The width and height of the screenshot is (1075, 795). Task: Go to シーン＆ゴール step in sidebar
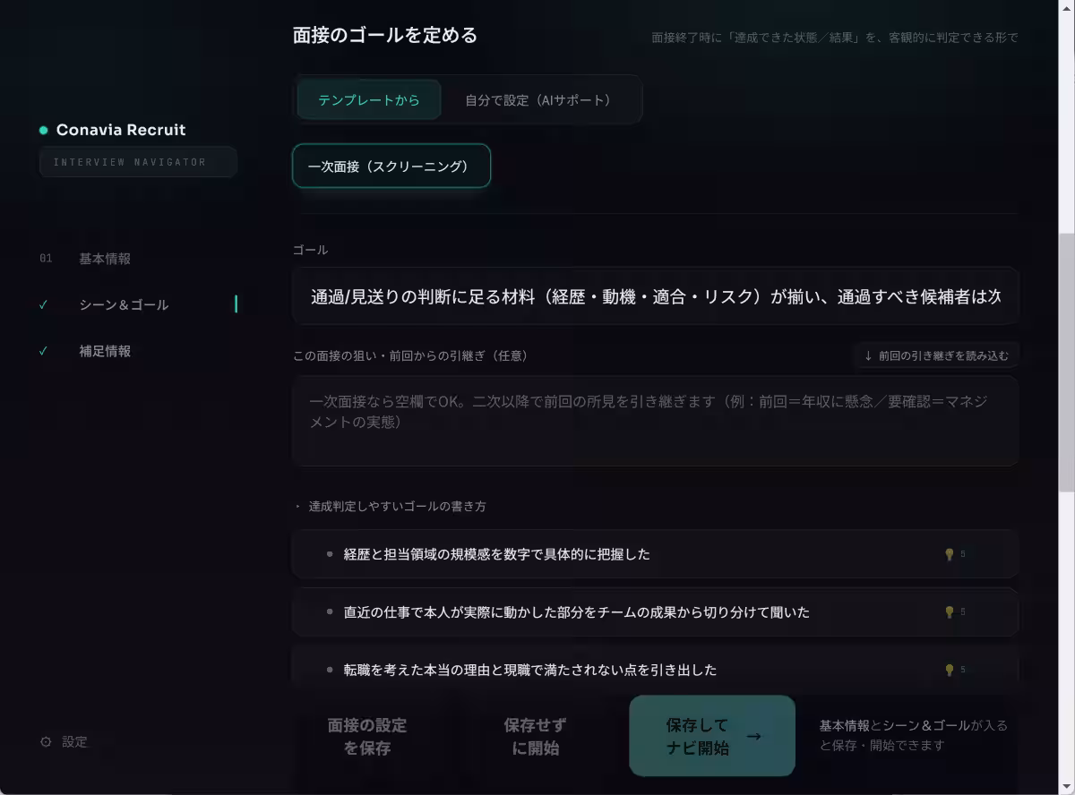pyautogui.click(x=124, y=304)
